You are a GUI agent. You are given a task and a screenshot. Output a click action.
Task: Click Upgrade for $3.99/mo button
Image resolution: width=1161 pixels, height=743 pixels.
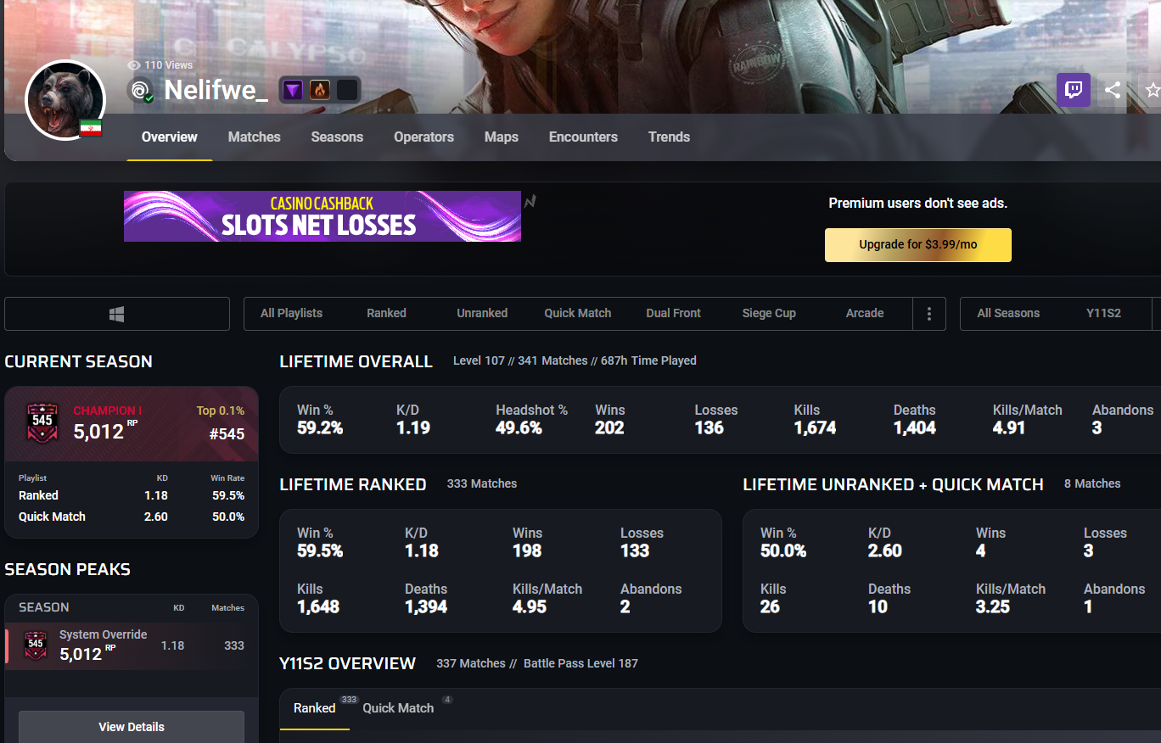pos(918,244)
